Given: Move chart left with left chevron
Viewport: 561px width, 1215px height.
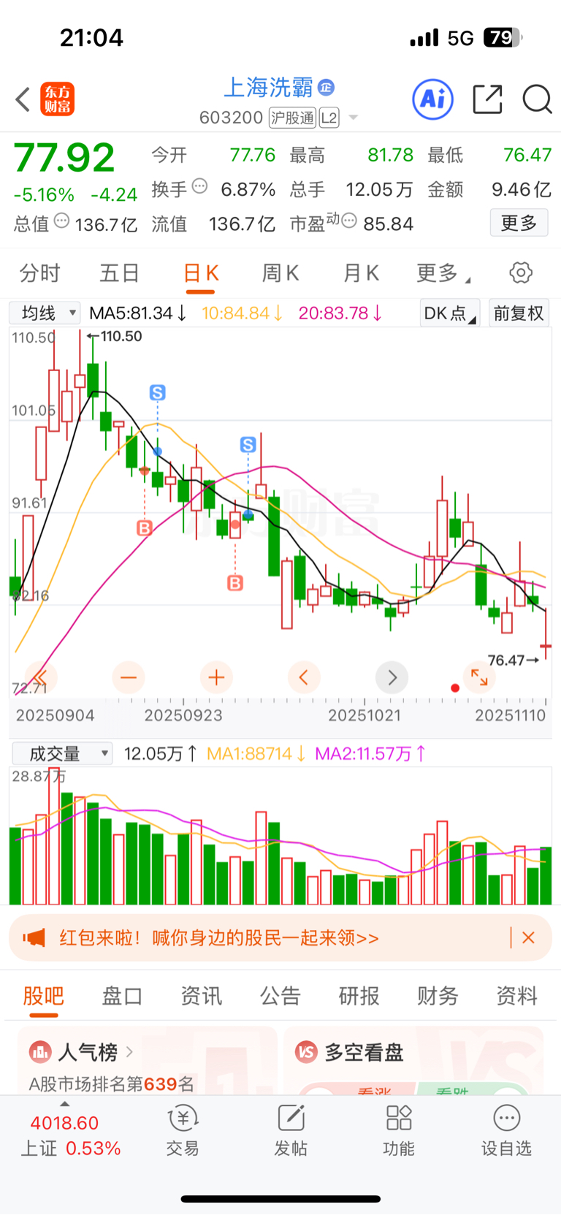Looking at the screenshot, I should coord(304,677).
